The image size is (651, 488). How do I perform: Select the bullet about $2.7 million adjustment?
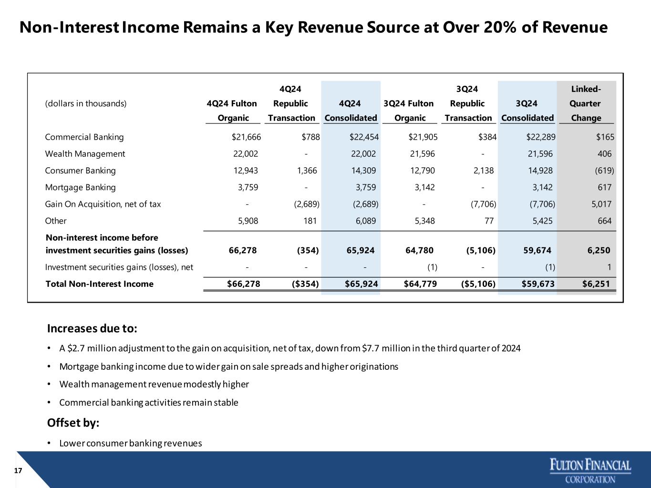[290, 348]
